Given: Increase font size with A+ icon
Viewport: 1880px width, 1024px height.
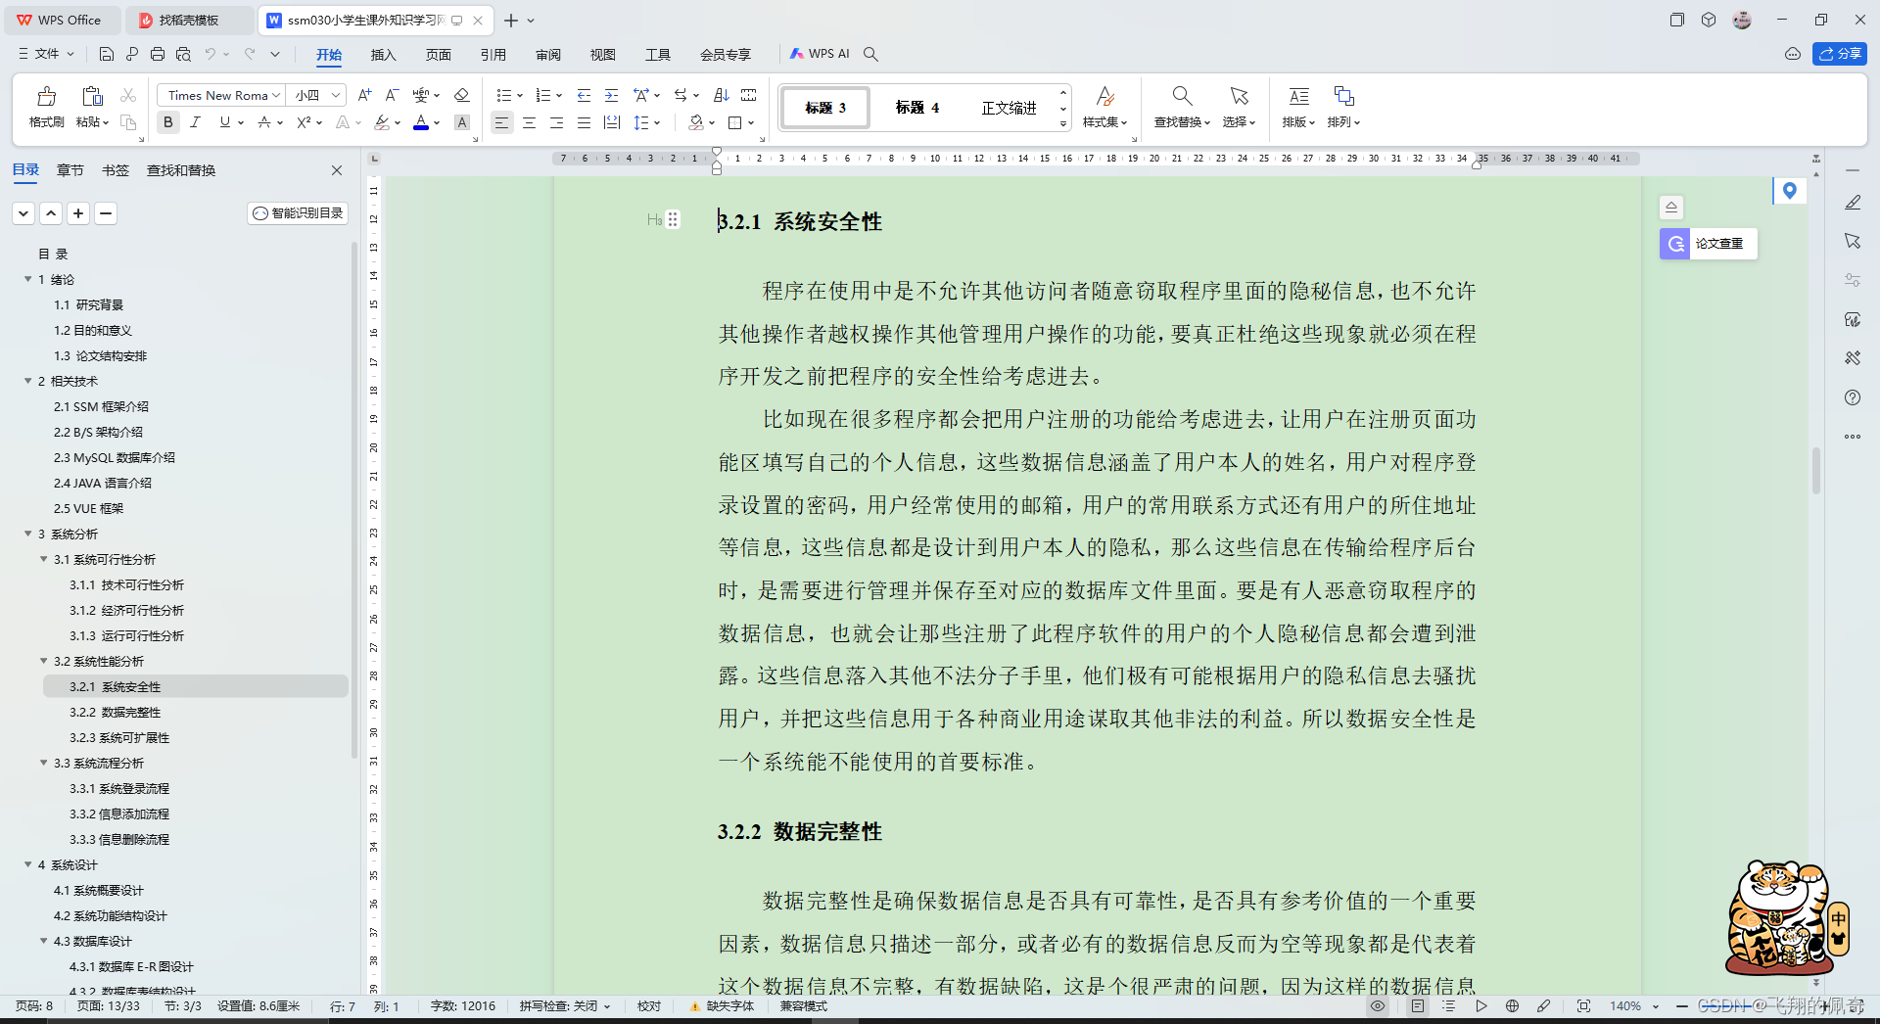Looking at the screenshot, I should point(364,95).
